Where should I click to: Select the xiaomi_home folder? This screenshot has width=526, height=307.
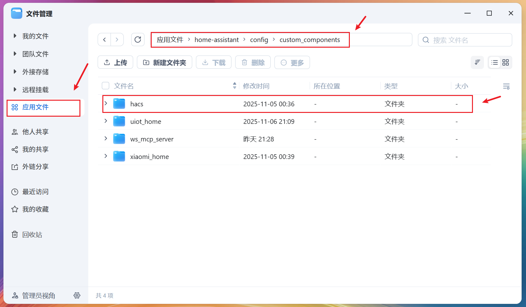tap(149, 156)
